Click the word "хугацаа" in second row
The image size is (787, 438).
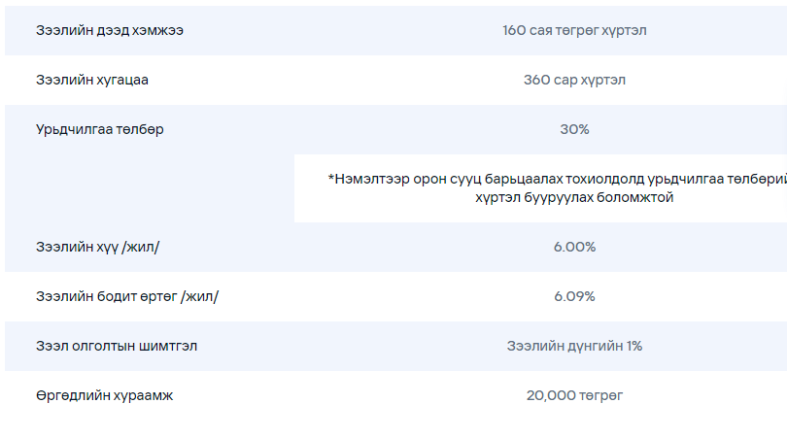click(122, 81)
